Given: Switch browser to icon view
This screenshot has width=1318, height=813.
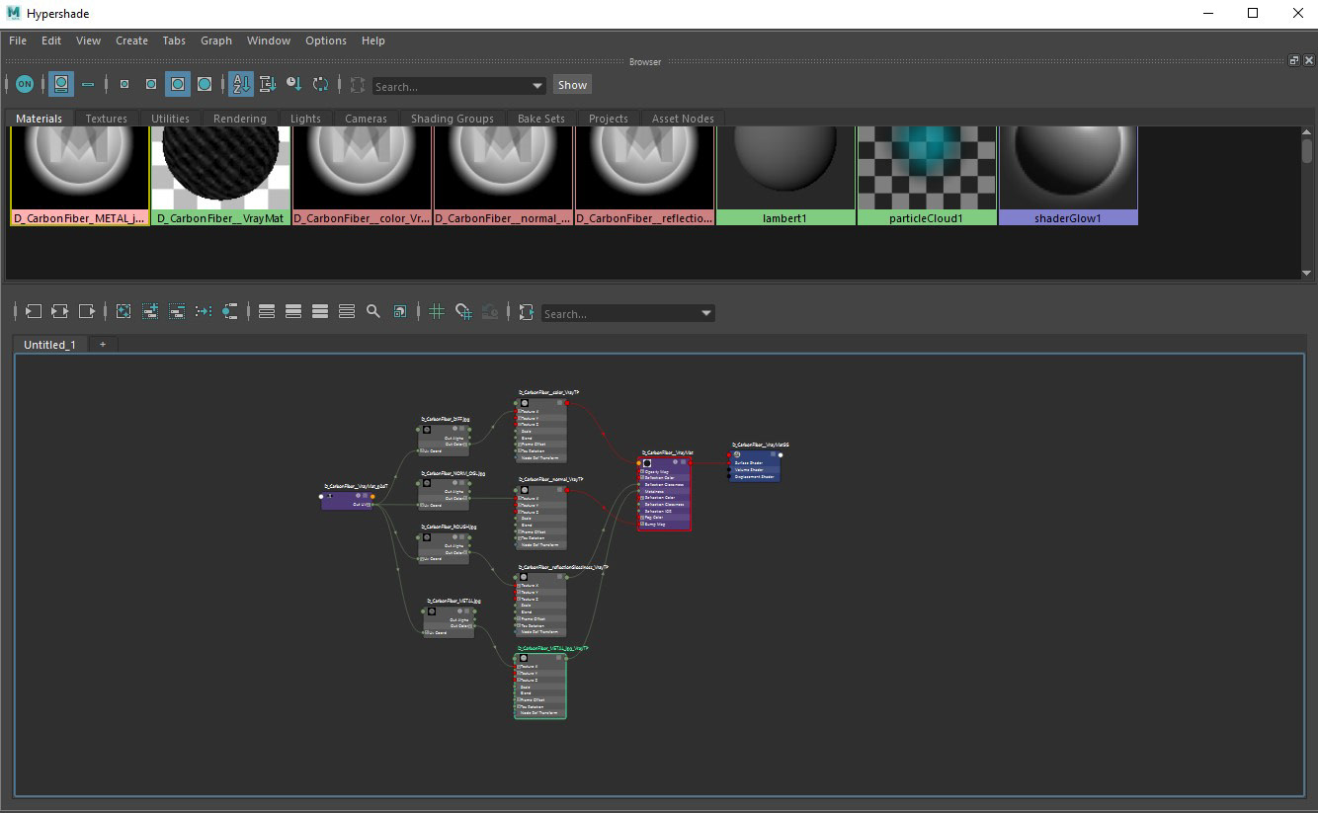Looking at the screenshot, I should click(x=61, y=85).
